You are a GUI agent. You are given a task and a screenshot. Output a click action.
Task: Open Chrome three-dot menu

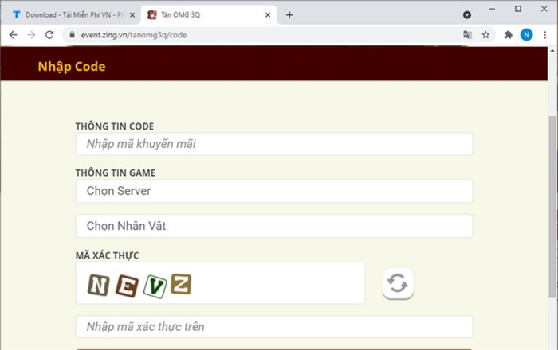(x=544, y=35)
